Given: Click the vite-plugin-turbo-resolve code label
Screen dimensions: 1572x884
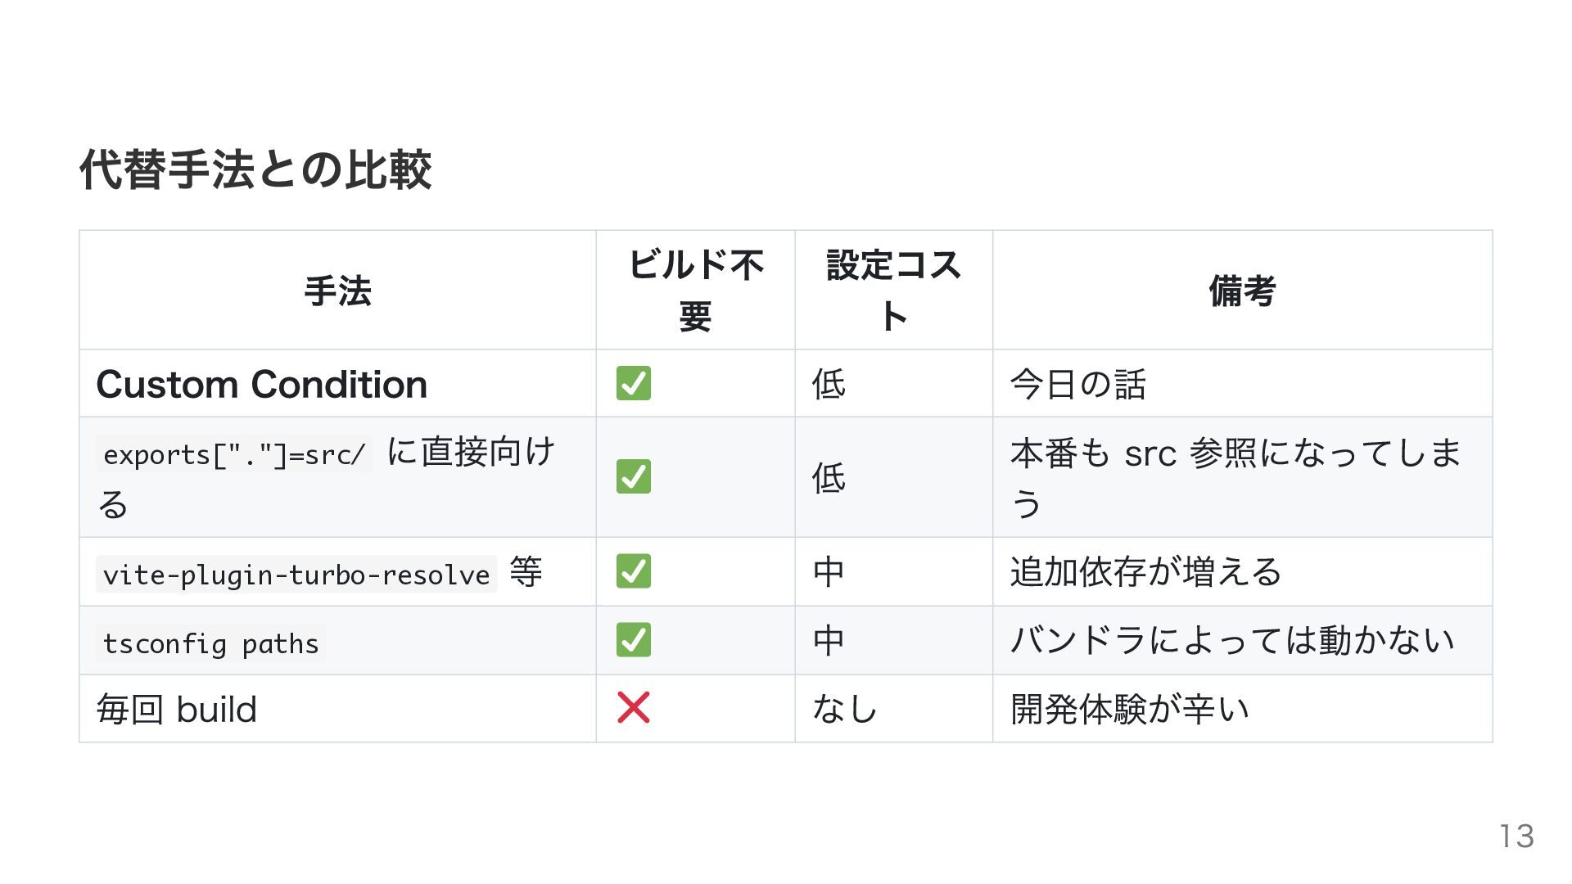Looking at the screenshot, I should click(296, 574).
